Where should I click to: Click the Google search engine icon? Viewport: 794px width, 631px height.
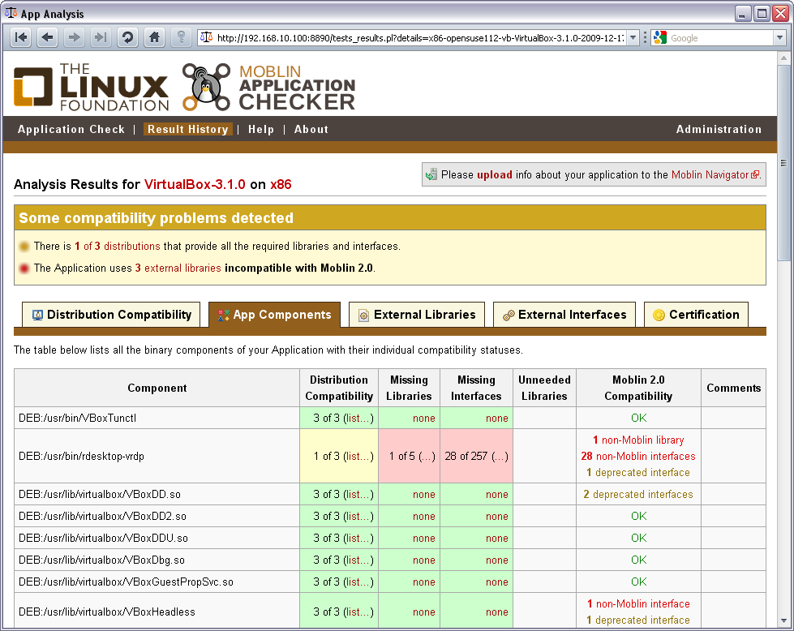click(660, 37)
